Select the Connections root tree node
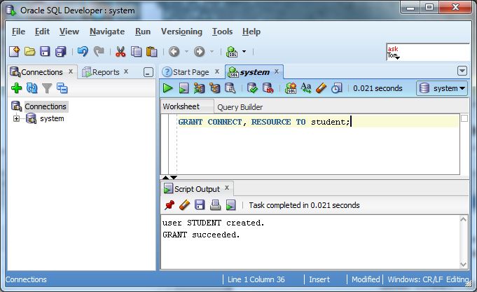The height and width of the screenshot is (292, 477). [46, 106]
